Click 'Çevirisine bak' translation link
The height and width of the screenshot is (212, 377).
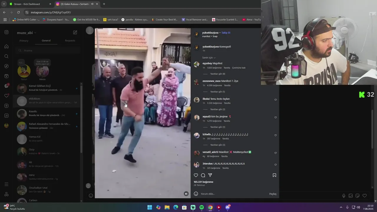coord(239,68)
